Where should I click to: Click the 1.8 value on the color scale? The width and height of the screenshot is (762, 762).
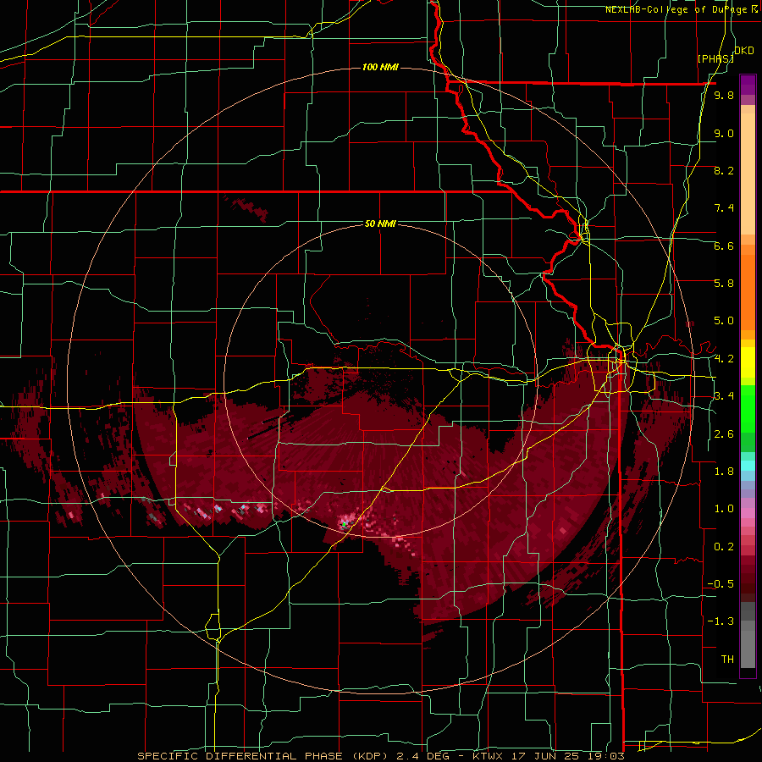coord(724,472)
